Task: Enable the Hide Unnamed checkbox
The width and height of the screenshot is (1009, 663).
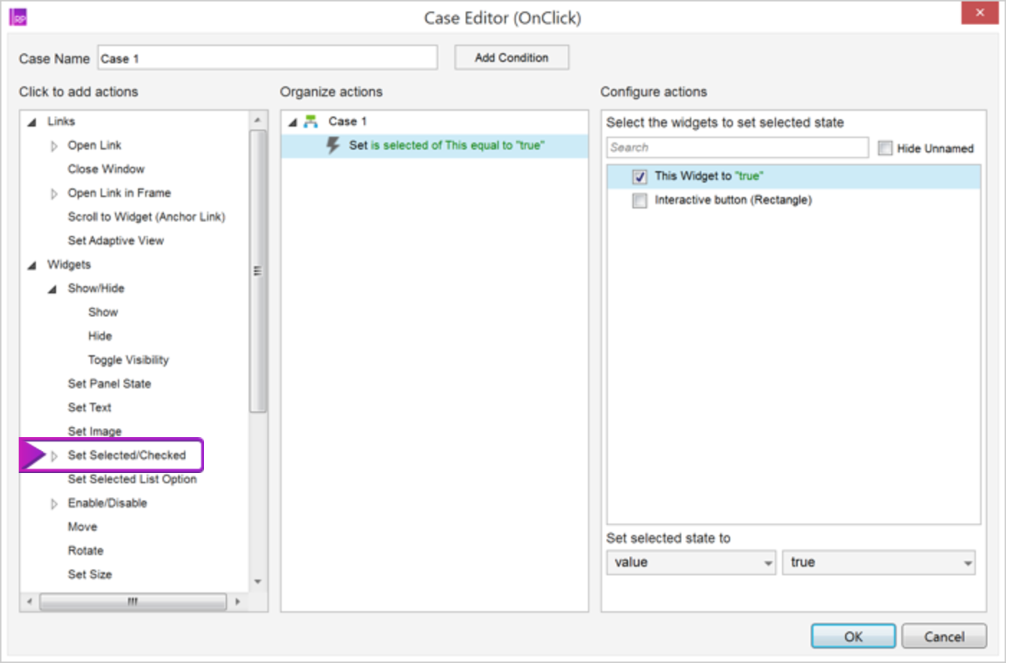Action: click(x=885, y=148)
